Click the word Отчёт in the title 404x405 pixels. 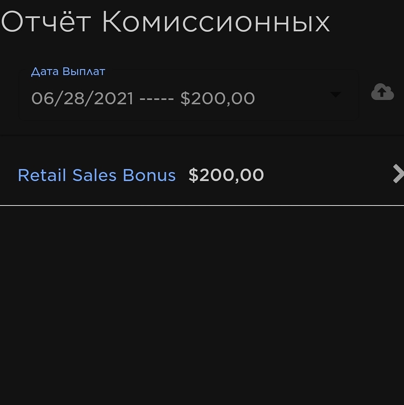click(x=46, y=22)
